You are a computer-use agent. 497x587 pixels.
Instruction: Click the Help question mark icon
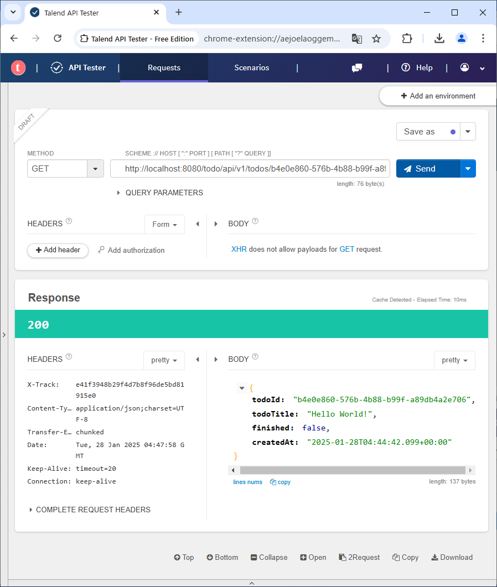(406, 67)
